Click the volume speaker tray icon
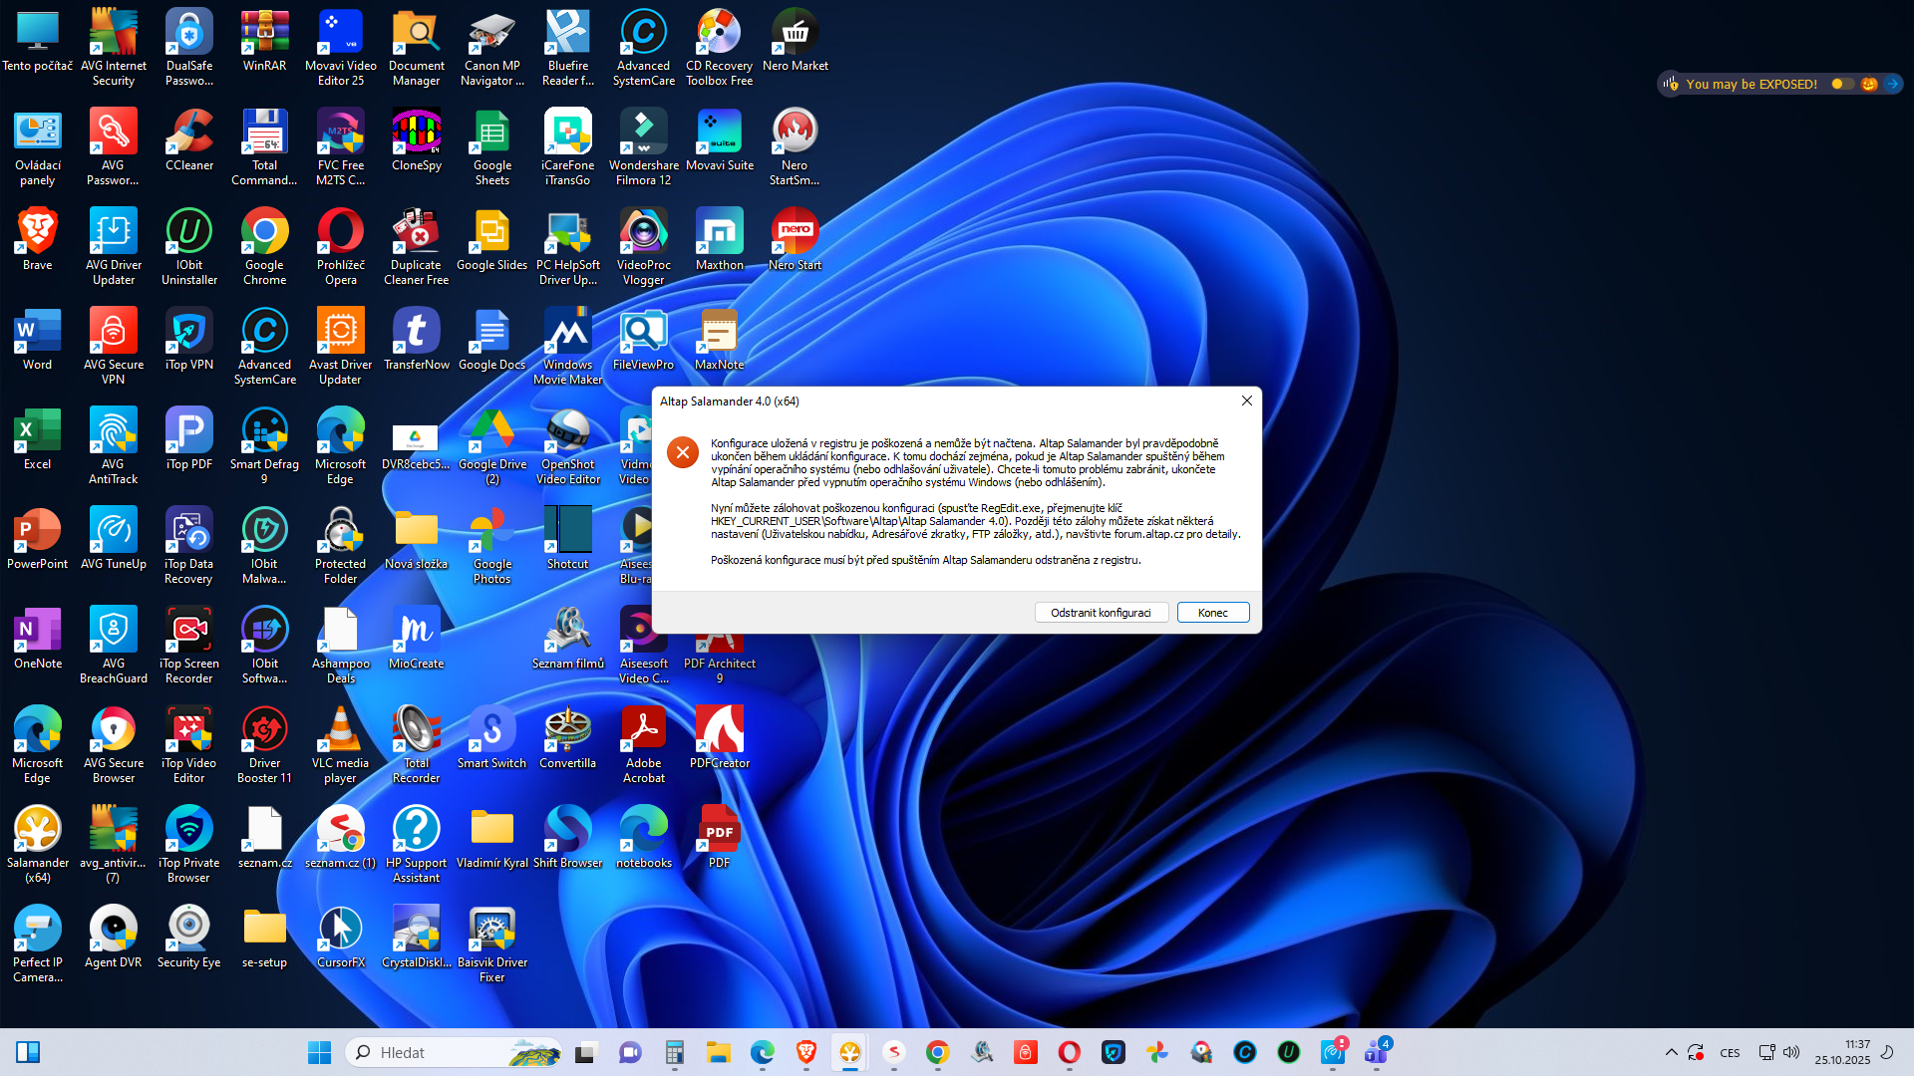Image resolution: width=1914 pixels, height=1076 pixels. (1791, 1052)
